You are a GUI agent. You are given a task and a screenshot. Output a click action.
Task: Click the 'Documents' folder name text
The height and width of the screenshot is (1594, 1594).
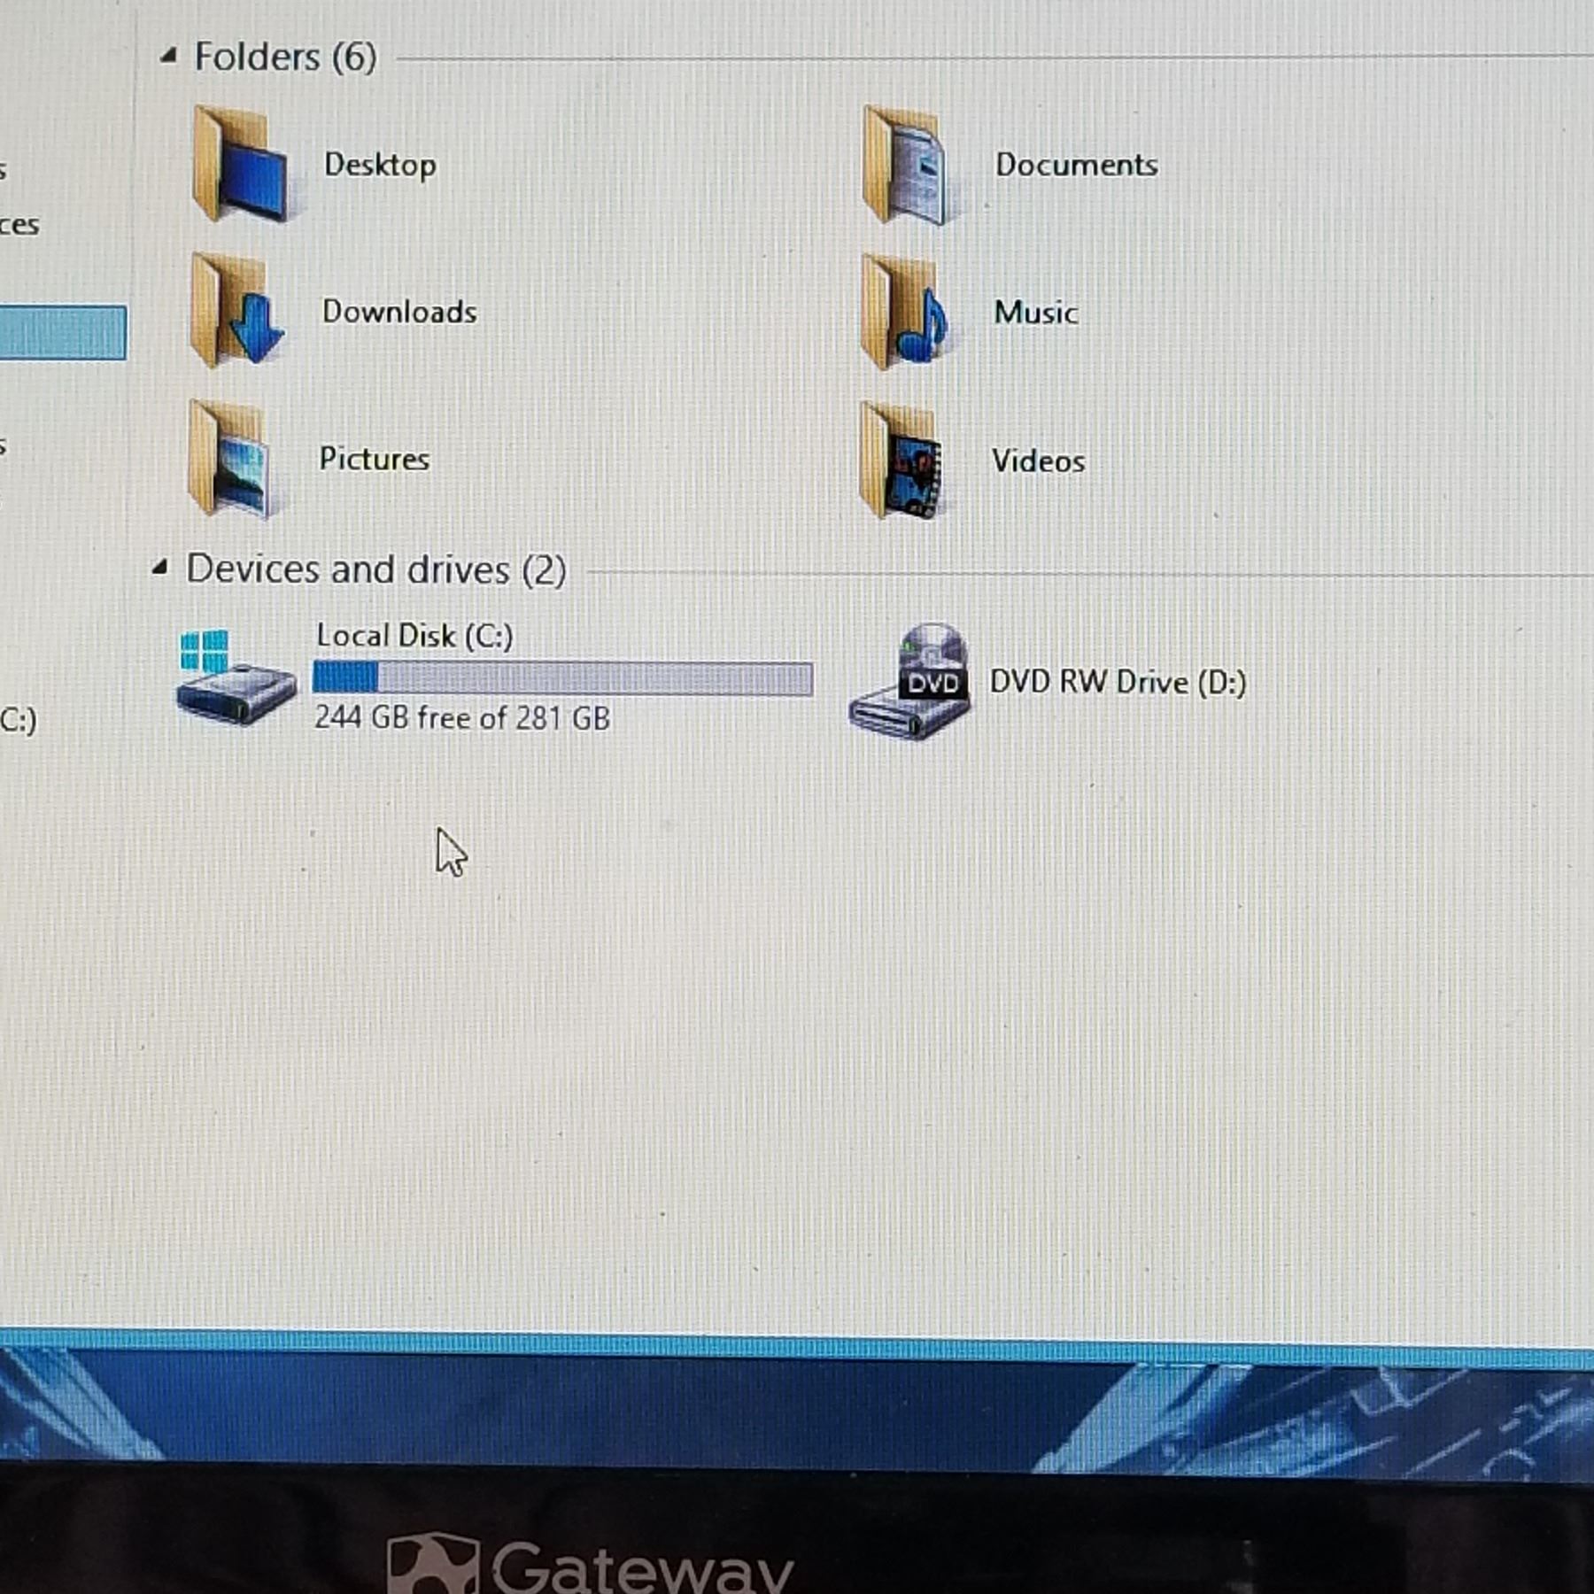click(1076, 166)
